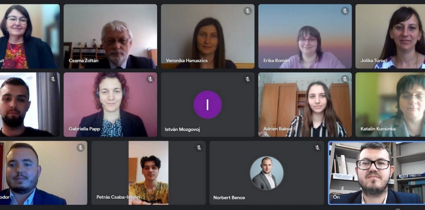
Task: Click the "Adrien Baksa" name label
Action: (278, 129)
